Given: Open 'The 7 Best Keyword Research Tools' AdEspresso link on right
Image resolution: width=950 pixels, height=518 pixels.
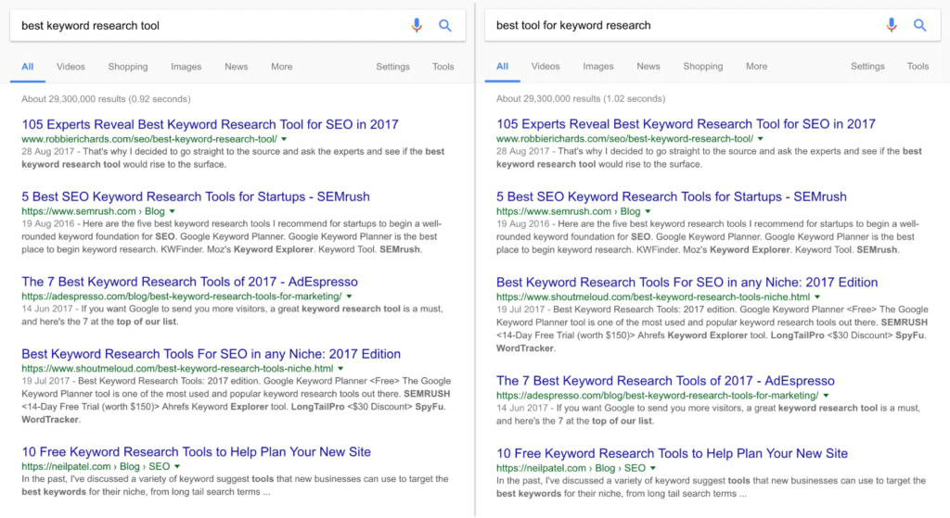Looking at the screenshot, I should [x=664, y=381].
